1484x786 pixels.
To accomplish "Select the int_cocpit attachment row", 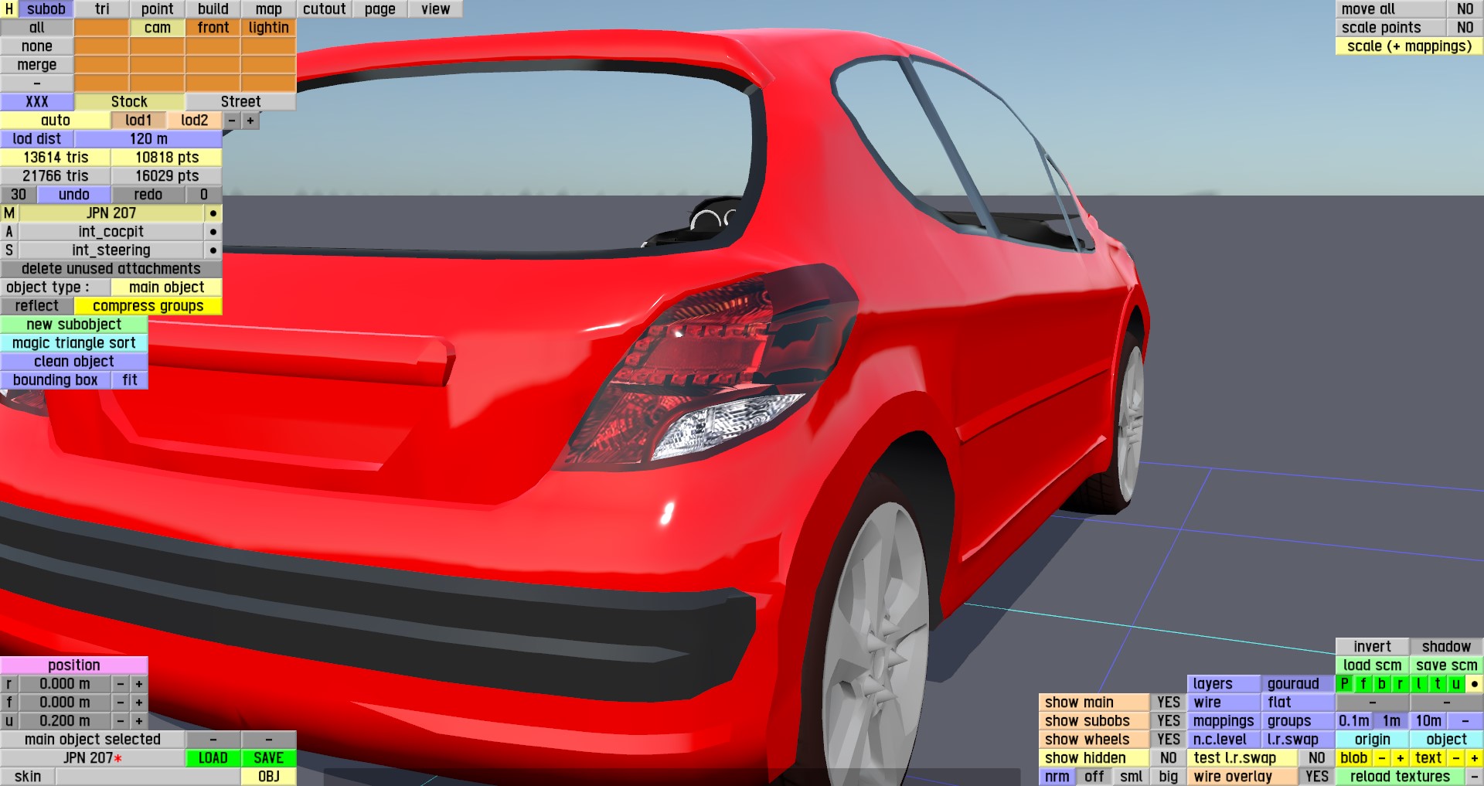I will [111, 232].
